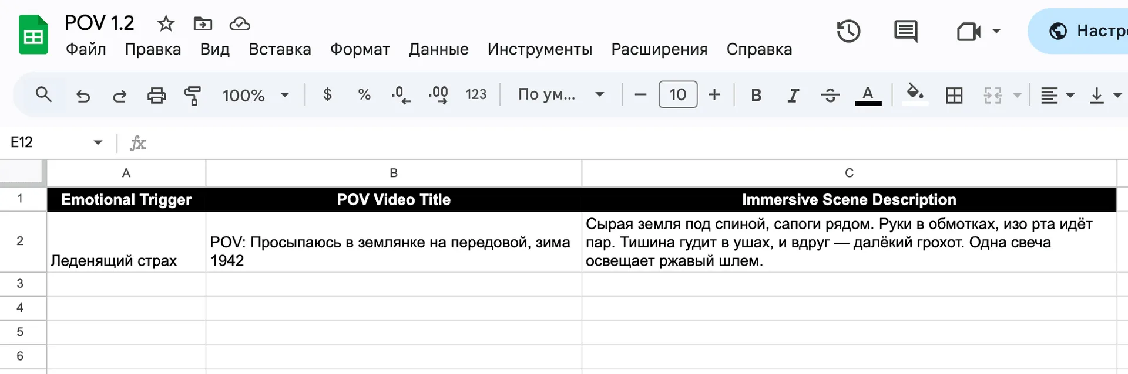Format cell as percent
Image resolution: width=1128 pixels, height=374 pixels.
tap(364, 94)
